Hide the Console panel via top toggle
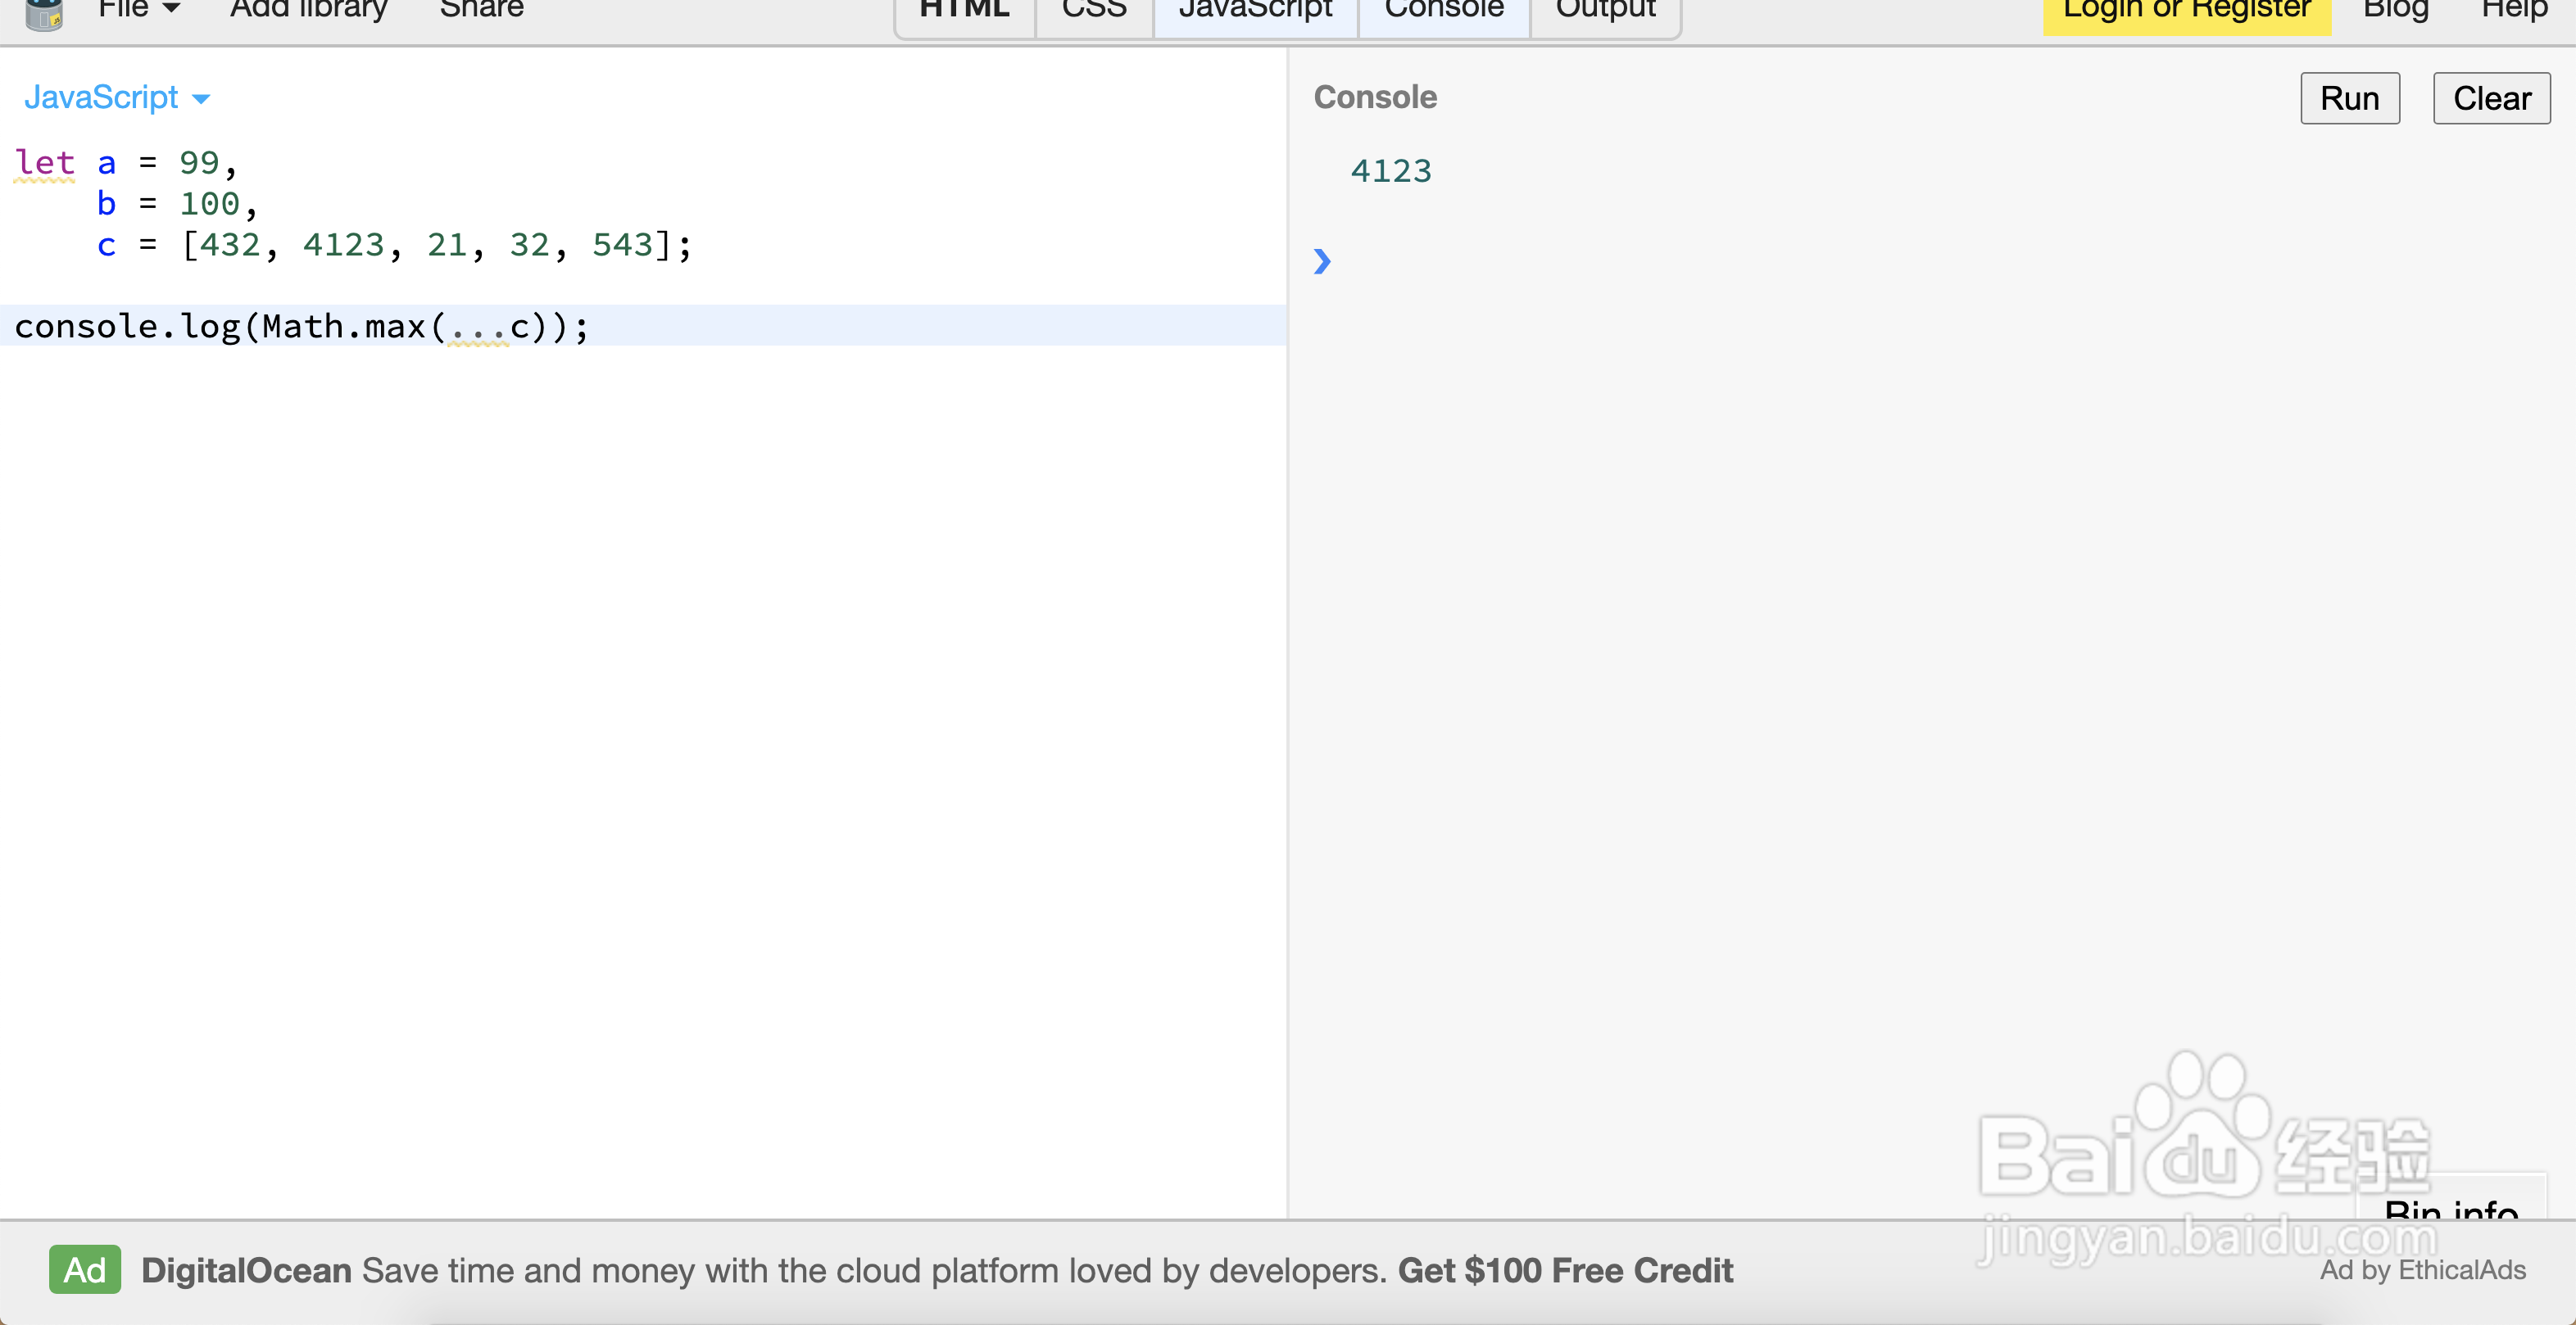This screenshot has height=1325, width=2576. [1443, 12]
